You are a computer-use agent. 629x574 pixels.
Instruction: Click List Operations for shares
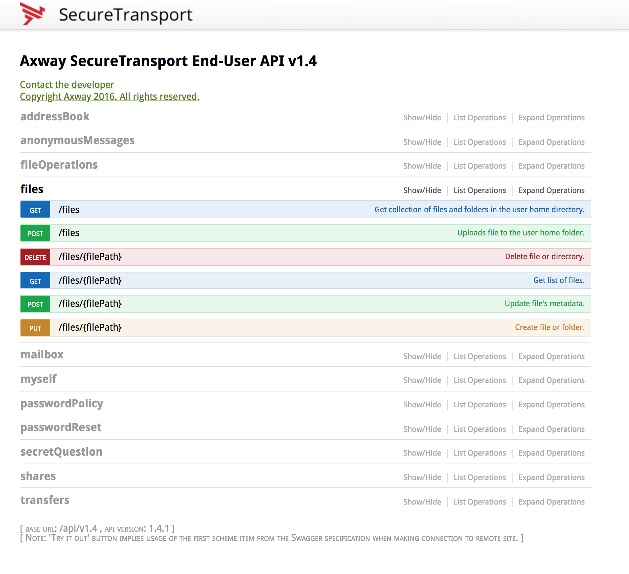click(480, 477)
